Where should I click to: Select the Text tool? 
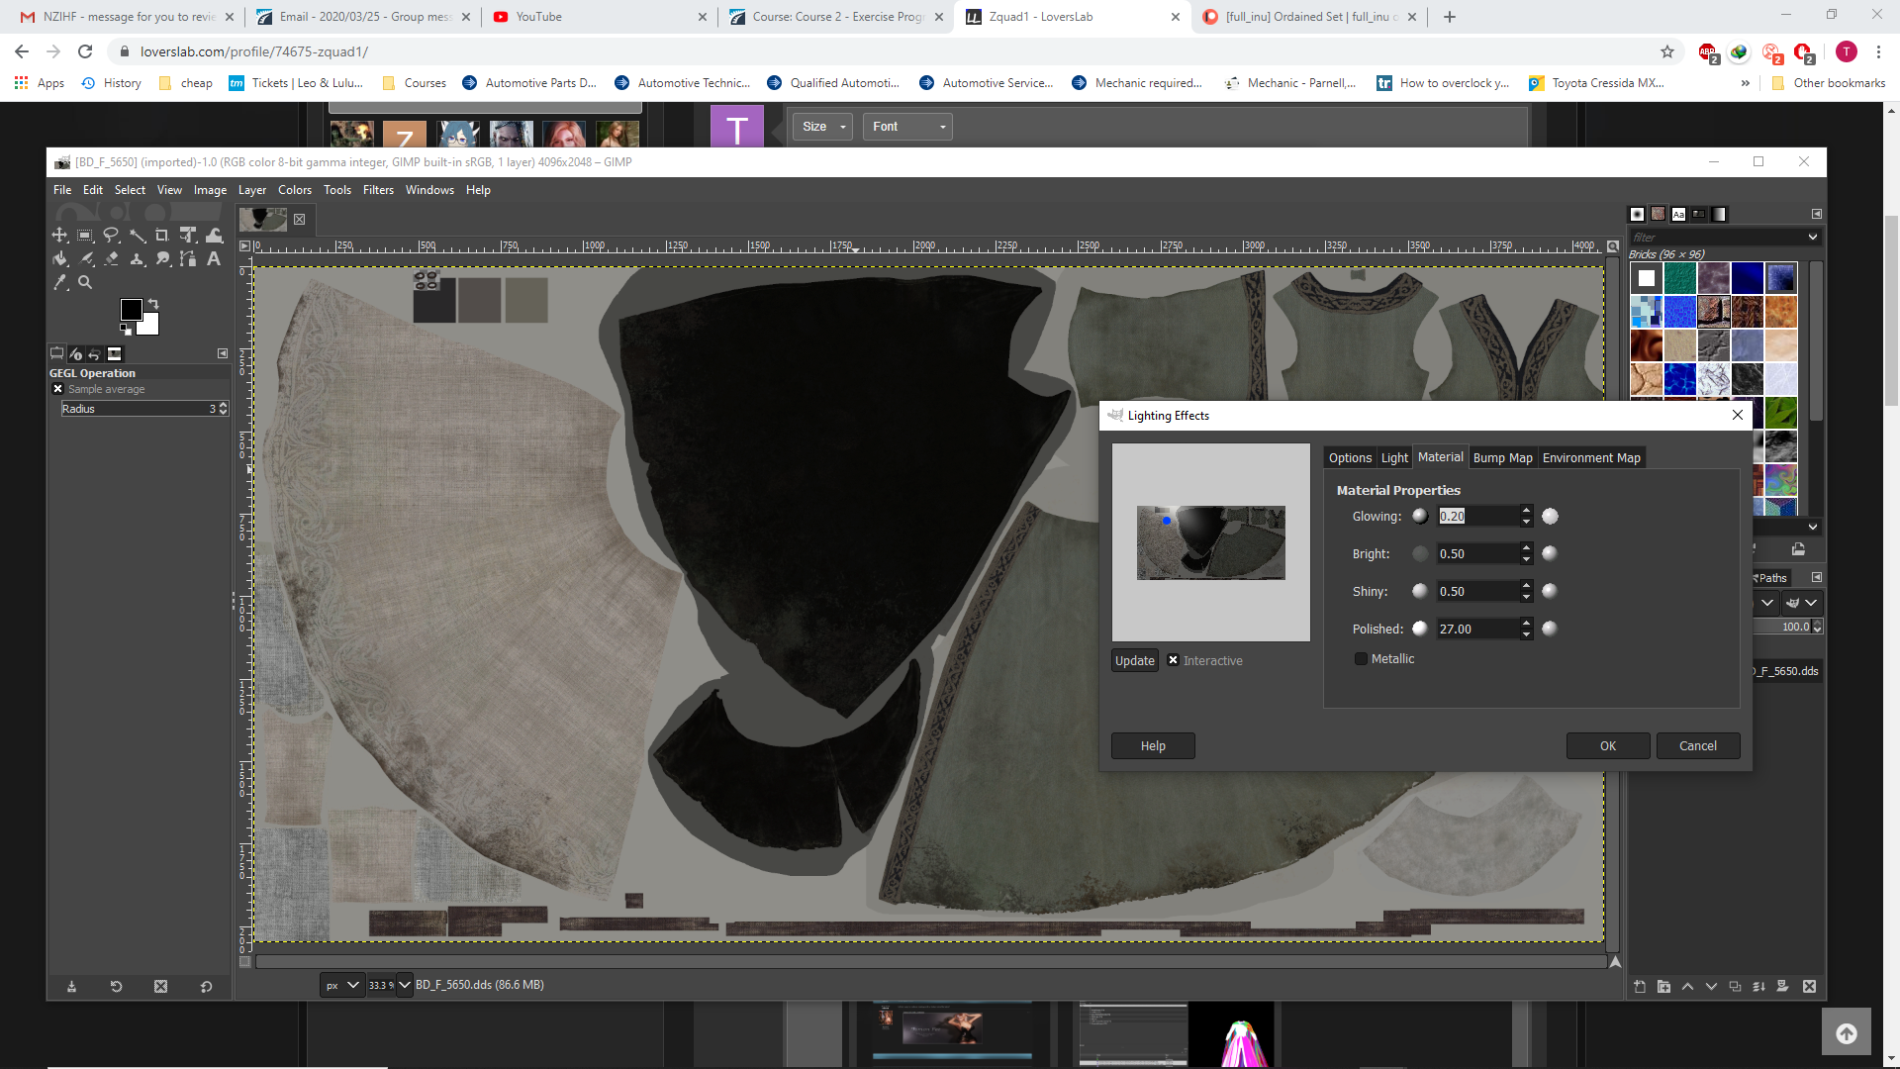coord(214,259)
